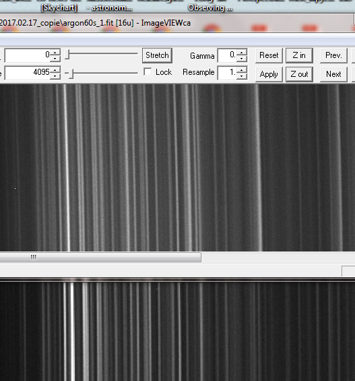Increase the 4095 high threshold stepper
355x381 pixels.
[55, 69]
